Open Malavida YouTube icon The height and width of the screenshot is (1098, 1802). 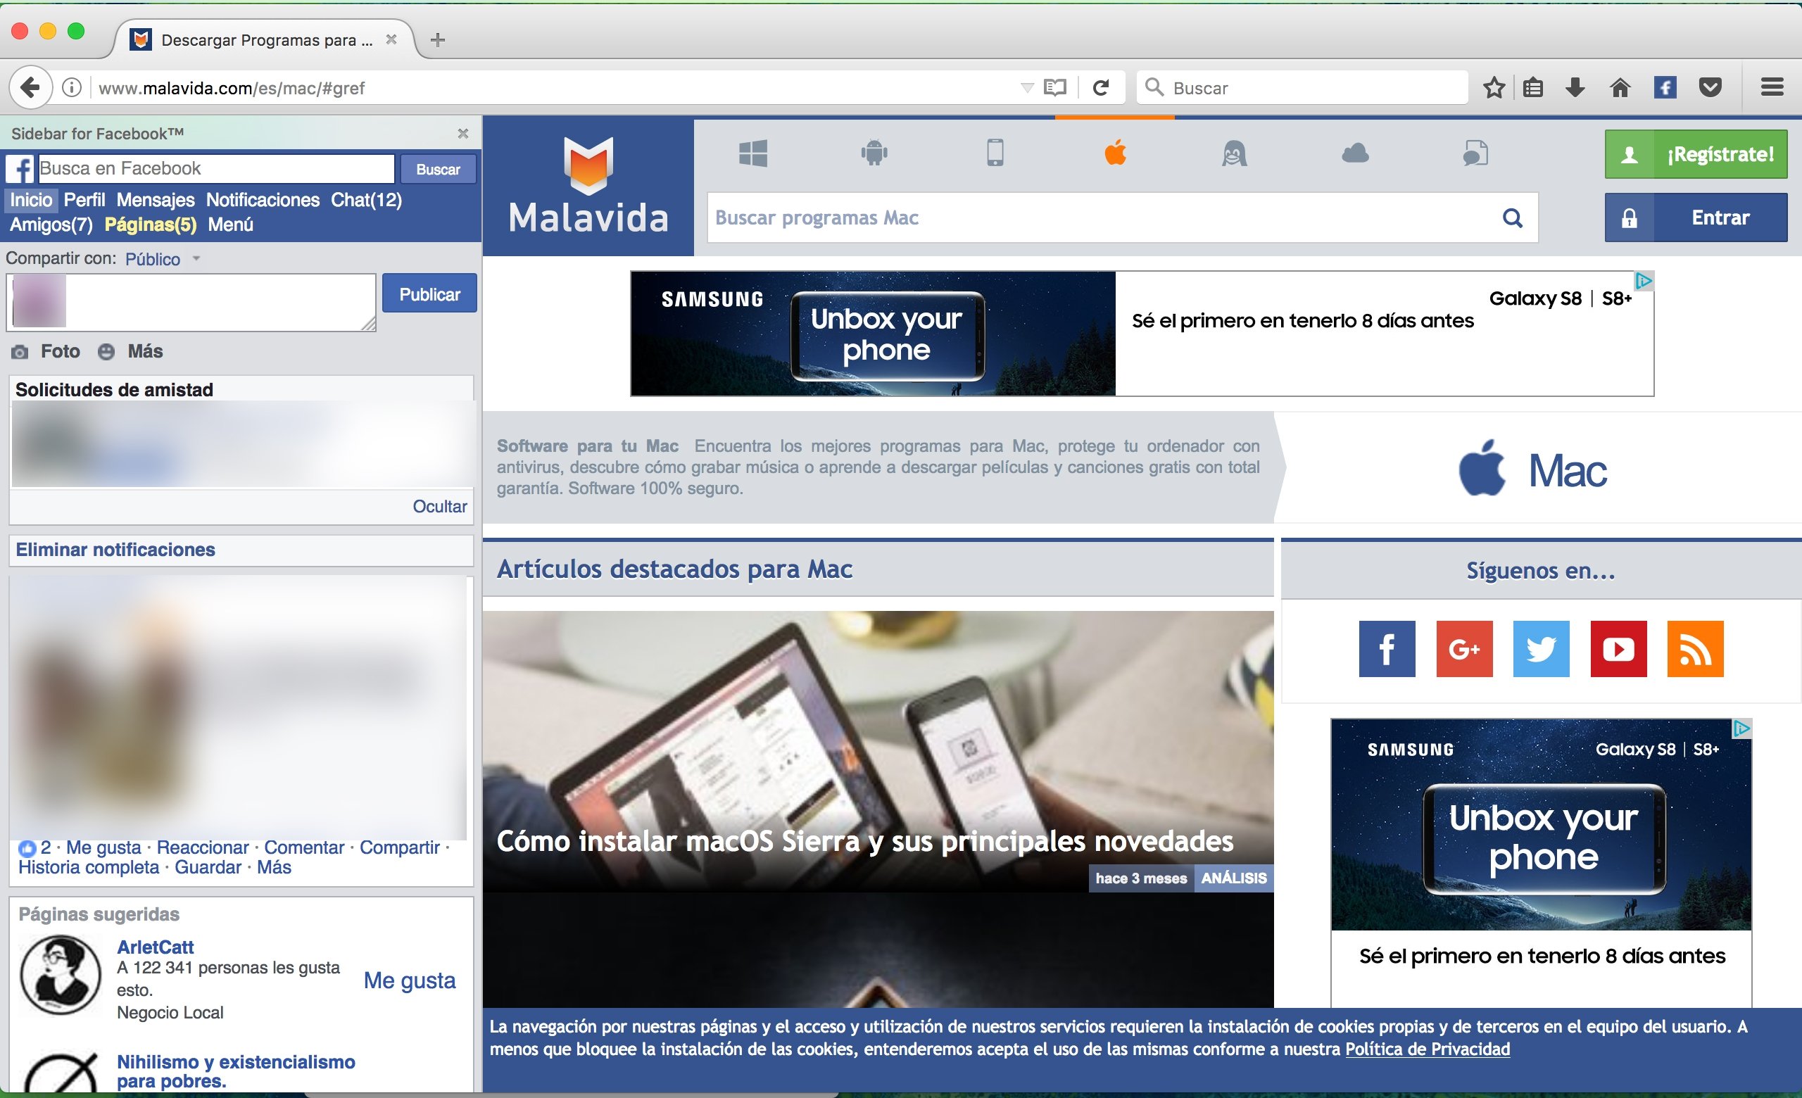1618,649
